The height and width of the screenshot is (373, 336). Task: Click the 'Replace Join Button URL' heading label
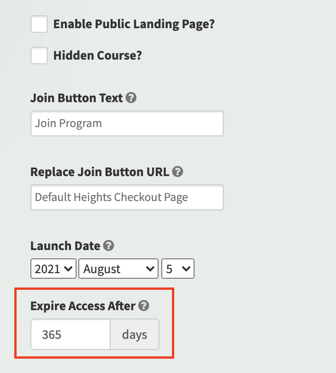click(x=100, y=172)
